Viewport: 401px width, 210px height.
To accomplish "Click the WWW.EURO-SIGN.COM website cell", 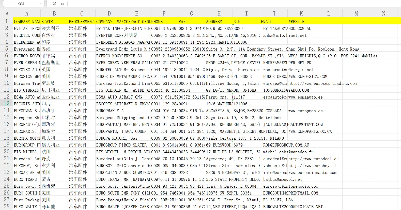I will click(308, 76).
